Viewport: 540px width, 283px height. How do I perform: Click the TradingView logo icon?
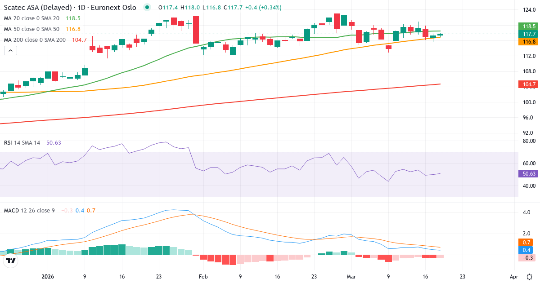pos(11,260)
